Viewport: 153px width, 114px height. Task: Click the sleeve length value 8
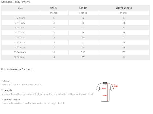[124, 58]
